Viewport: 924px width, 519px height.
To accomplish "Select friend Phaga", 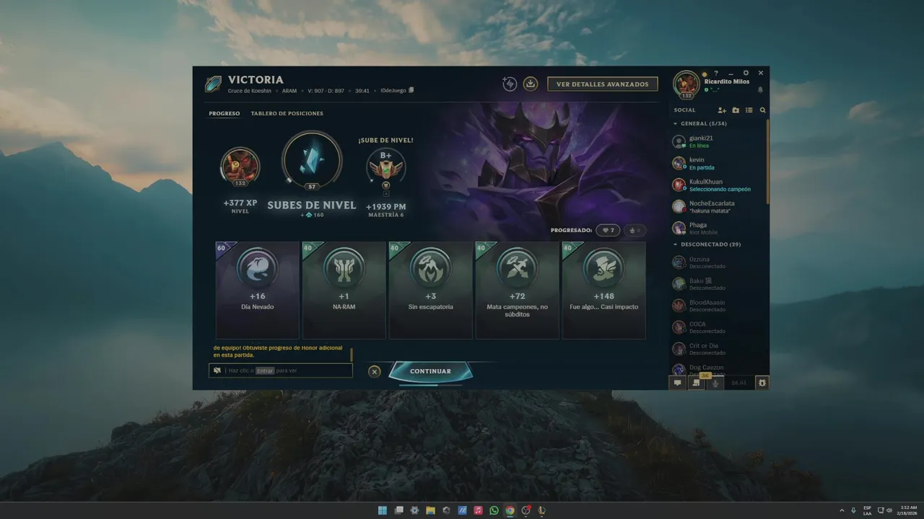I will (x=717, y=228).
